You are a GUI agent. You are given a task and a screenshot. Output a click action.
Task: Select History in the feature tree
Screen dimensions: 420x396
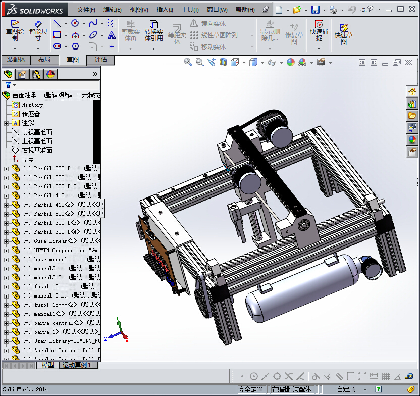[32, 105]
